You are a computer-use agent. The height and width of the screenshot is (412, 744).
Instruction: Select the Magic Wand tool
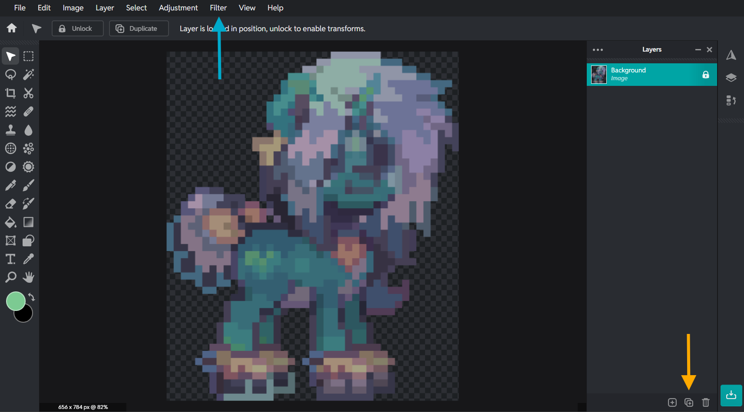pos(29,75)
